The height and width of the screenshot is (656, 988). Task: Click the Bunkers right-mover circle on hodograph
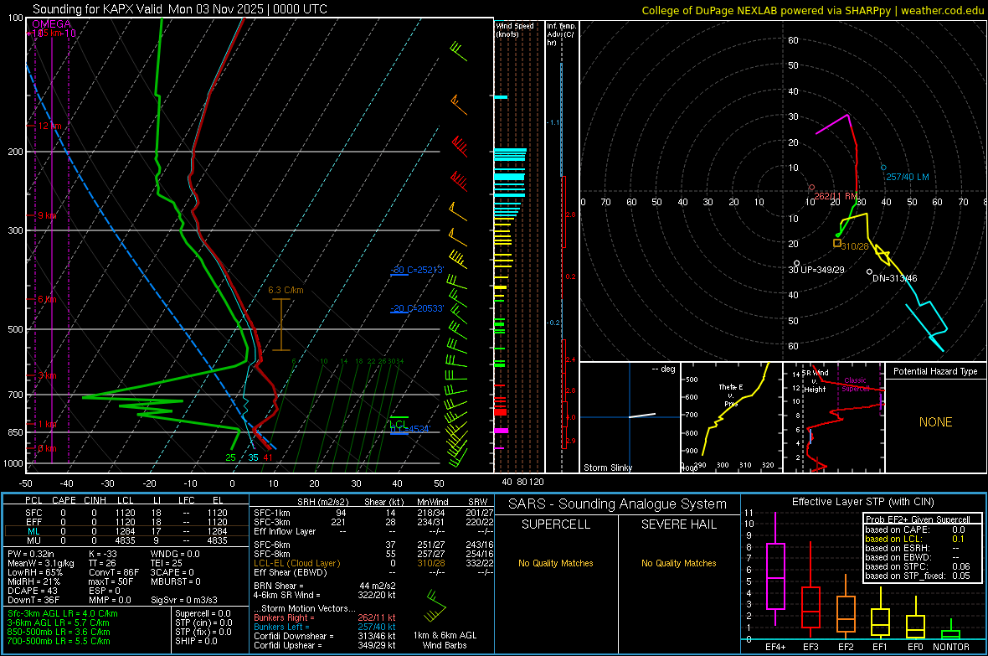[811, 188]
